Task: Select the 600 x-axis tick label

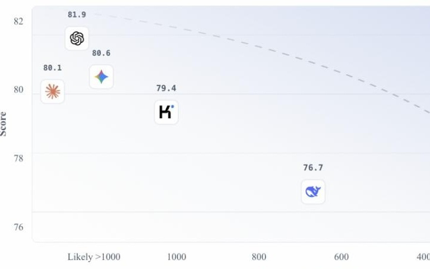Action: click(342, 257)
